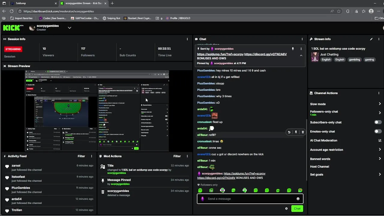Open Mod Actions three-dot menu
Image resolution: width=384 pixels, height=216 pixels.
pyautogui.click(x=187, y=156)
